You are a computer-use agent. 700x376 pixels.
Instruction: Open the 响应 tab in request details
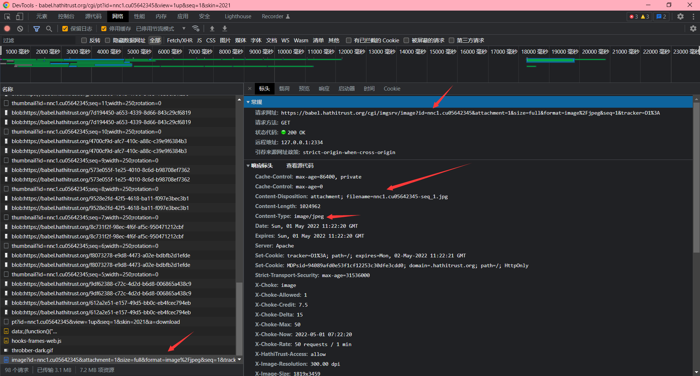tap(324, 89)
